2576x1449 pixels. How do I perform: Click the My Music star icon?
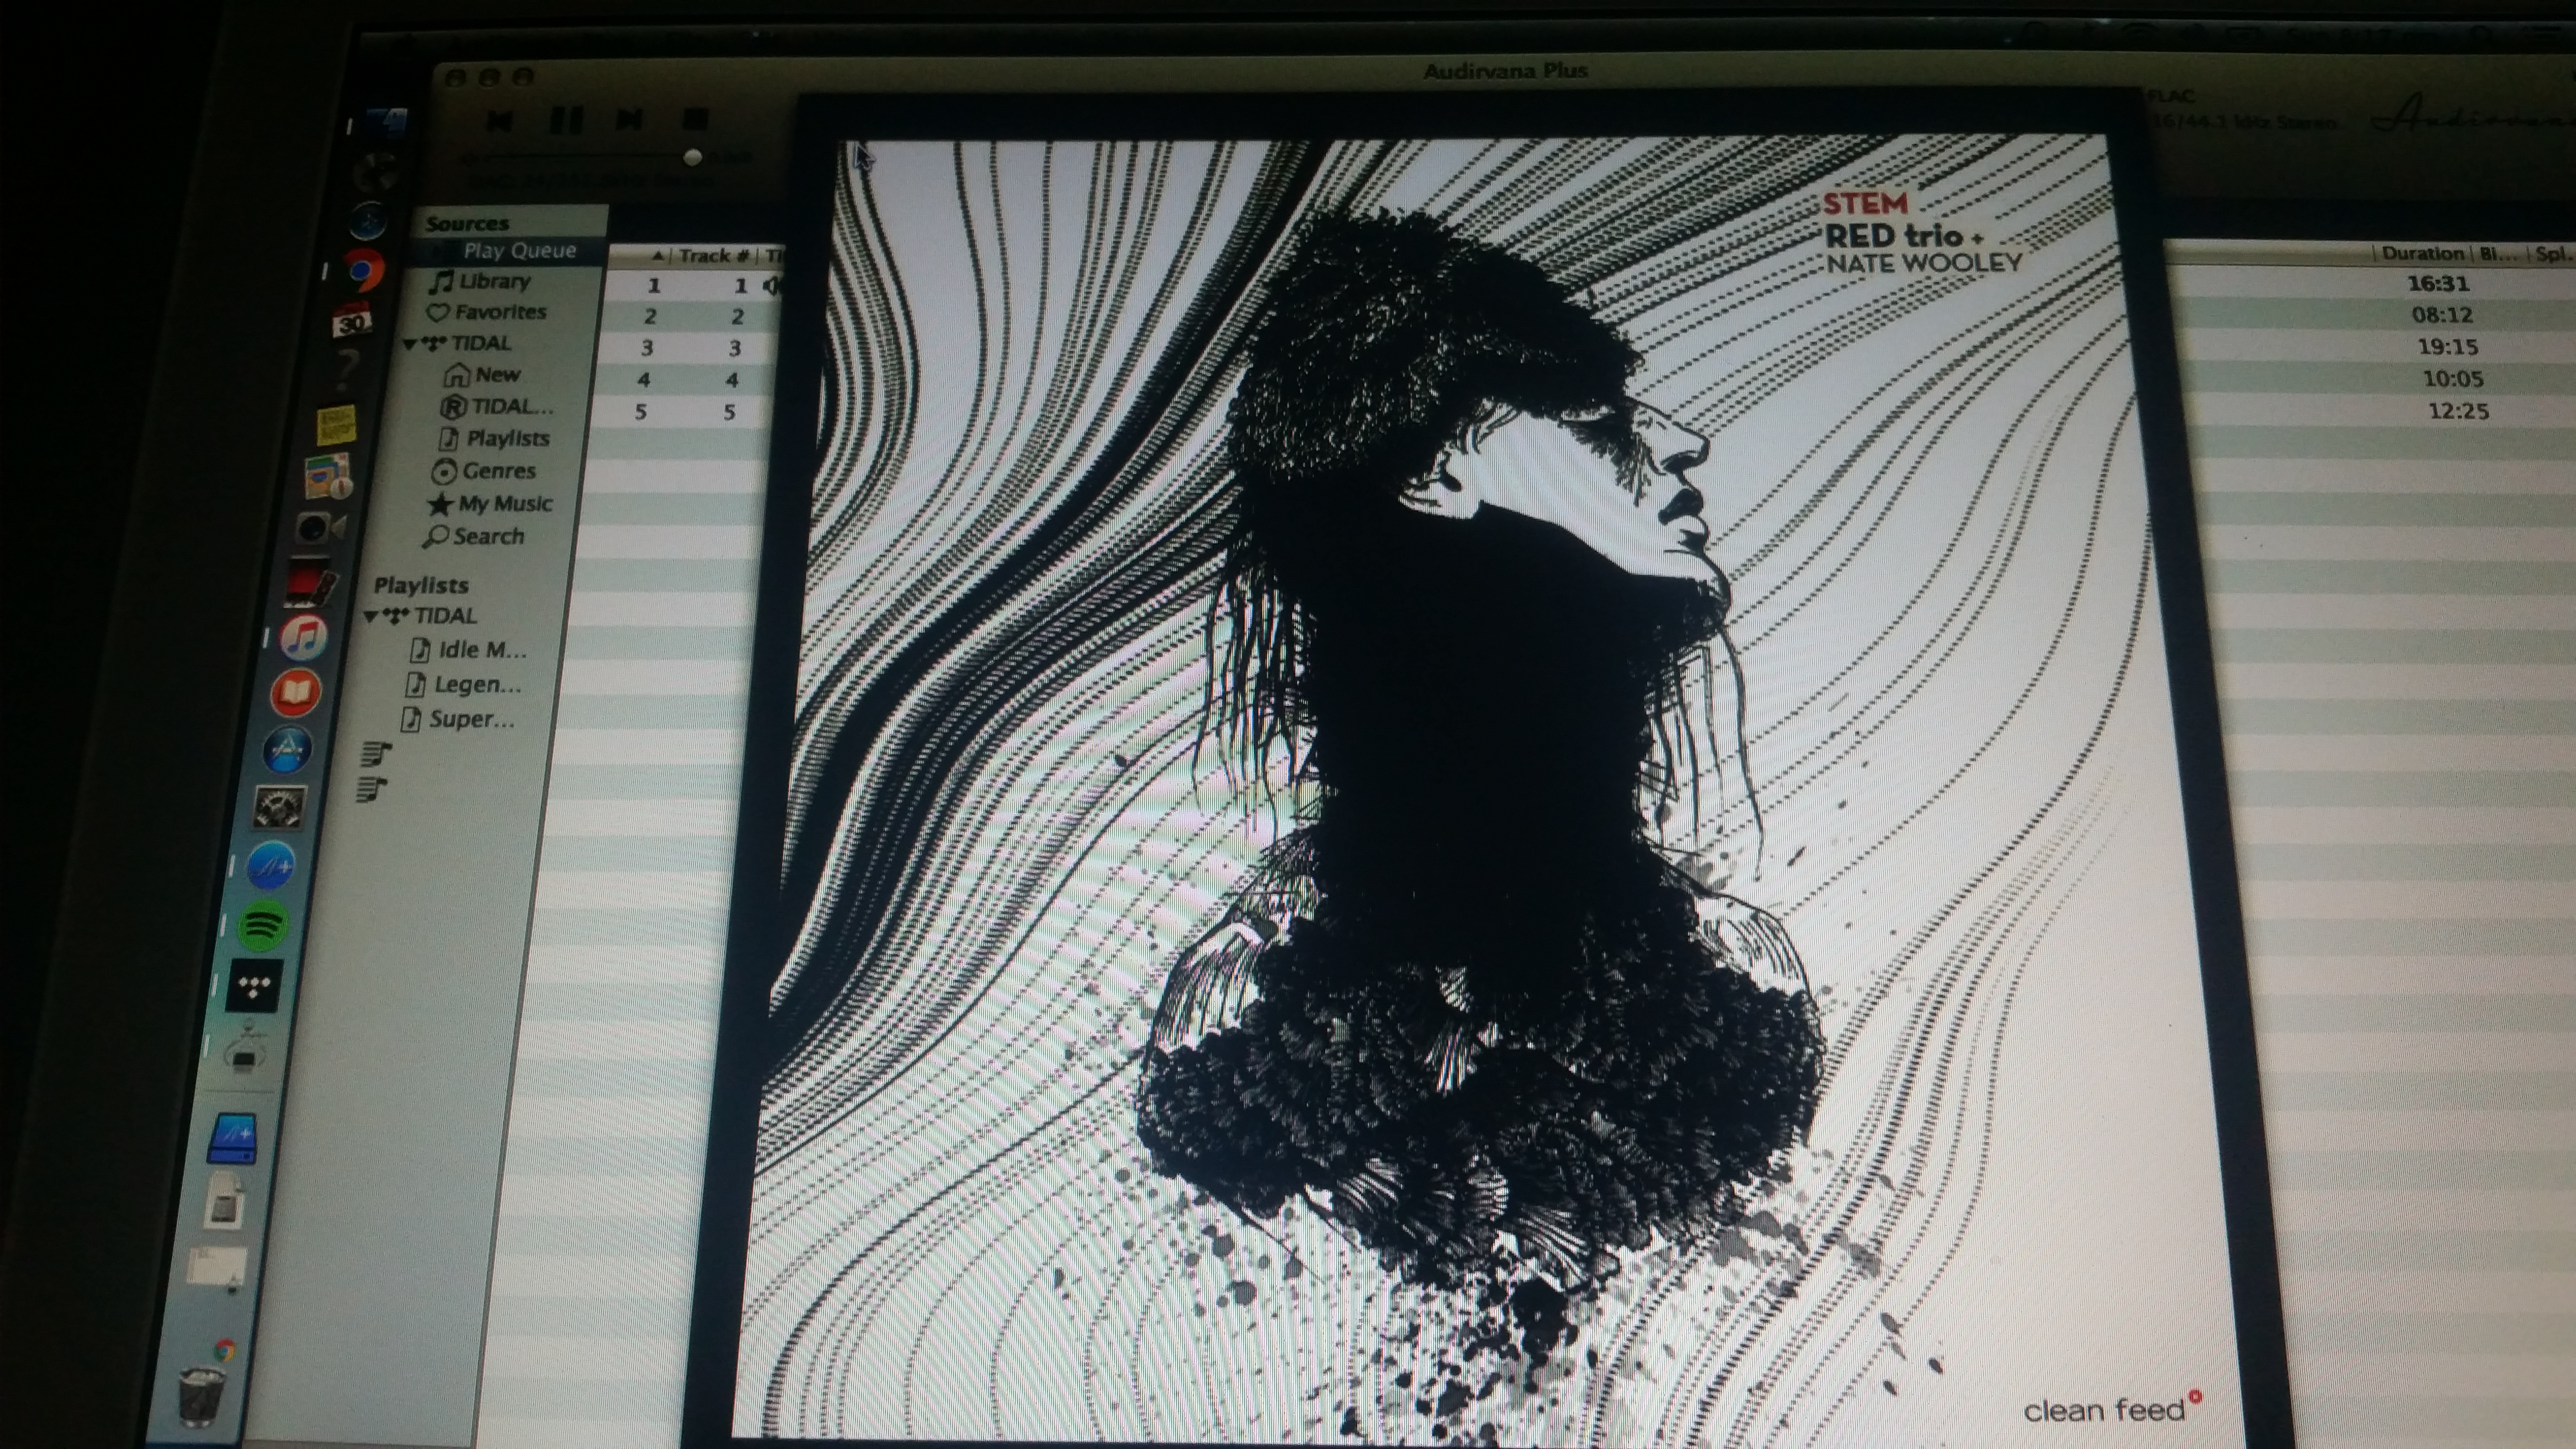coord(440,505)
